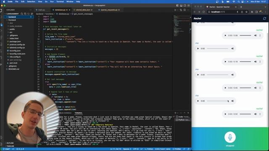The height and width of the screenshot is (151, 269).
Task: Play the rachel 0:02 audio clip
Action: (225, 114)
